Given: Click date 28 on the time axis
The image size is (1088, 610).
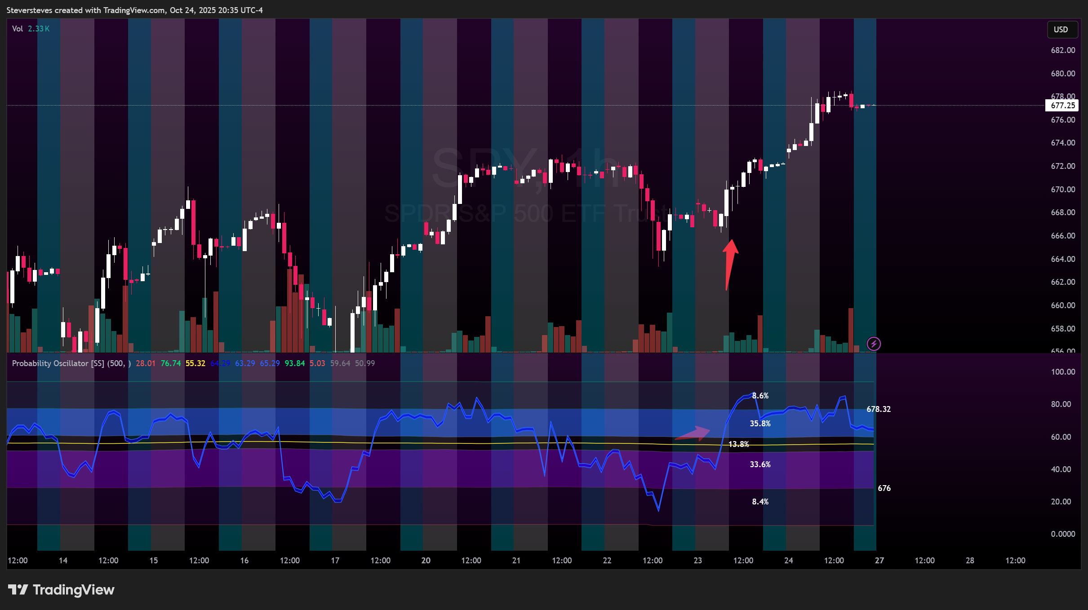Looking at the screenshot, I should [x=970, y=561].
